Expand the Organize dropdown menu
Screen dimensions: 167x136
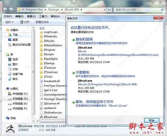tap(9, 22)
